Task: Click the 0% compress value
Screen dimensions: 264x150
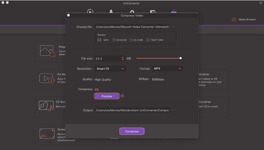Action: [x=97, y=89]
